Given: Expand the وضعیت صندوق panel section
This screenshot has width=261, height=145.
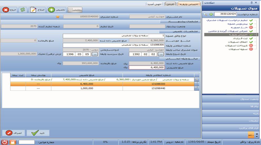Looking at the screenshot, I should point(231,99).
